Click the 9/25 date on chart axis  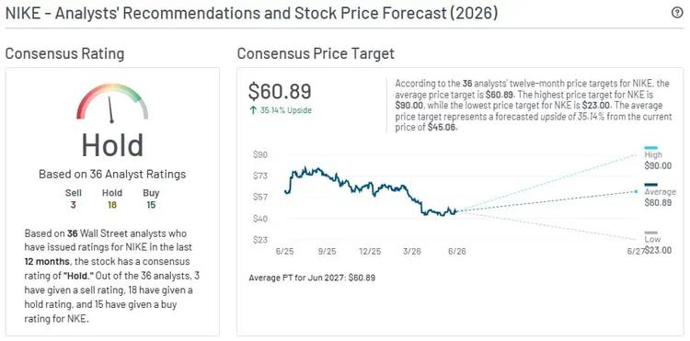327,251
